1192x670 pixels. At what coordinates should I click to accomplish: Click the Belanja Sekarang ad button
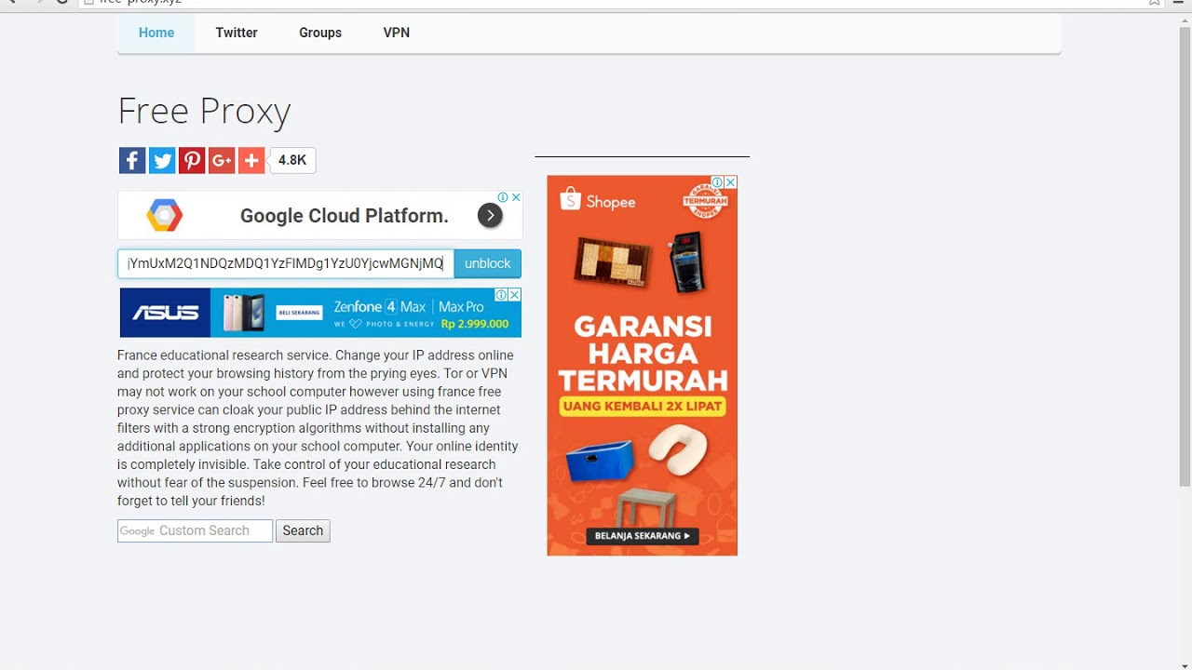pos(643,536)
